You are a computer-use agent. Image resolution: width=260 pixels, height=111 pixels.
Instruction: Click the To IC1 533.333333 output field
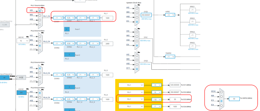coord(175,85)
